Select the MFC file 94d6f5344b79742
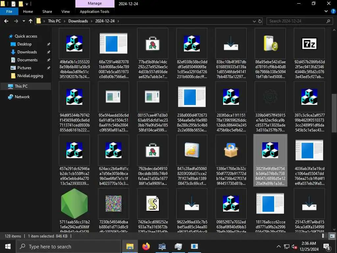337x253 pixels. (74, 107)
